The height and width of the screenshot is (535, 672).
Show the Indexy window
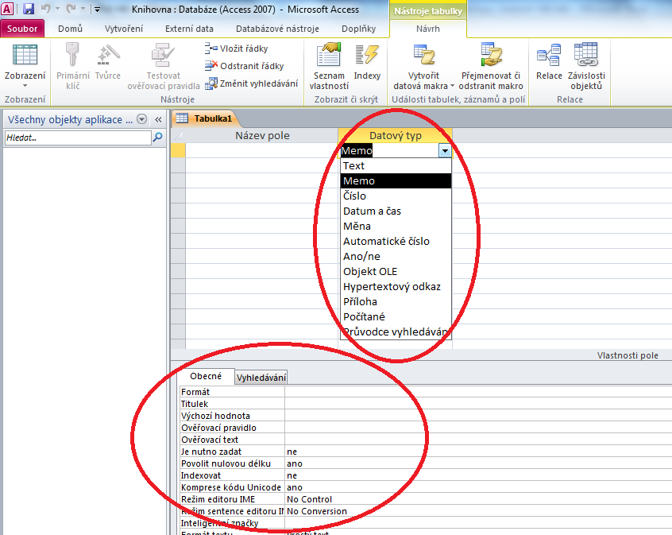[x=367, y=62]
